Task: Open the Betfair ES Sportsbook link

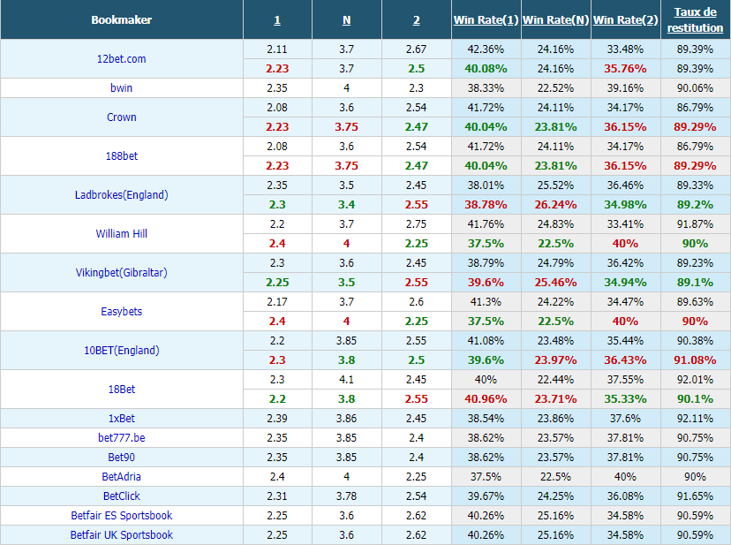Action: pos(121,516)
